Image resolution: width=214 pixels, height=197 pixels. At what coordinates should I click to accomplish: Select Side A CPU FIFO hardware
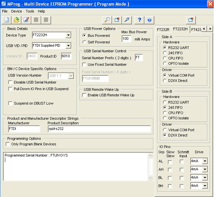pos(165,58)
